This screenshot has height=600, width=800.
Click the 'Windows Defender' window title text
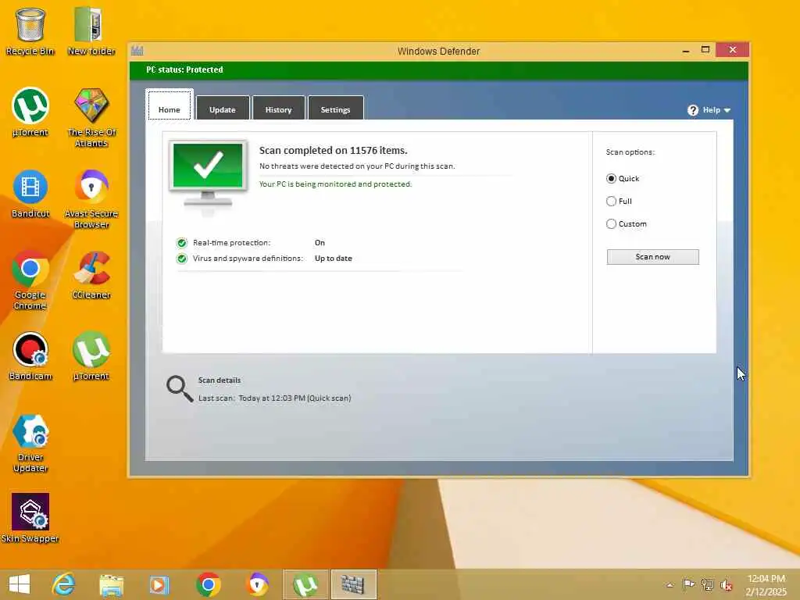(x=439, y=51)
